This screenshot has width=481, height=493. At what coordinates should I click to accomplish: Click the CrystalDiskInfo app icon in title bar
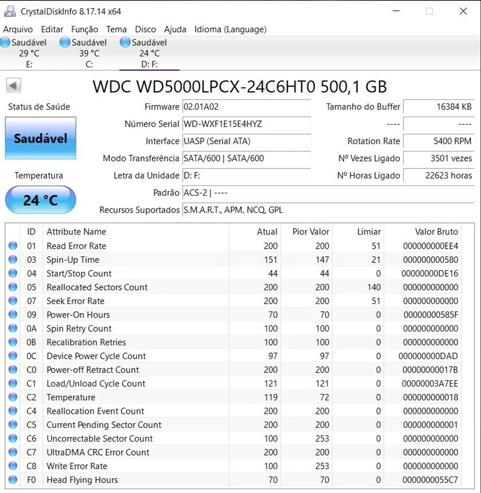tap(10, 12)
